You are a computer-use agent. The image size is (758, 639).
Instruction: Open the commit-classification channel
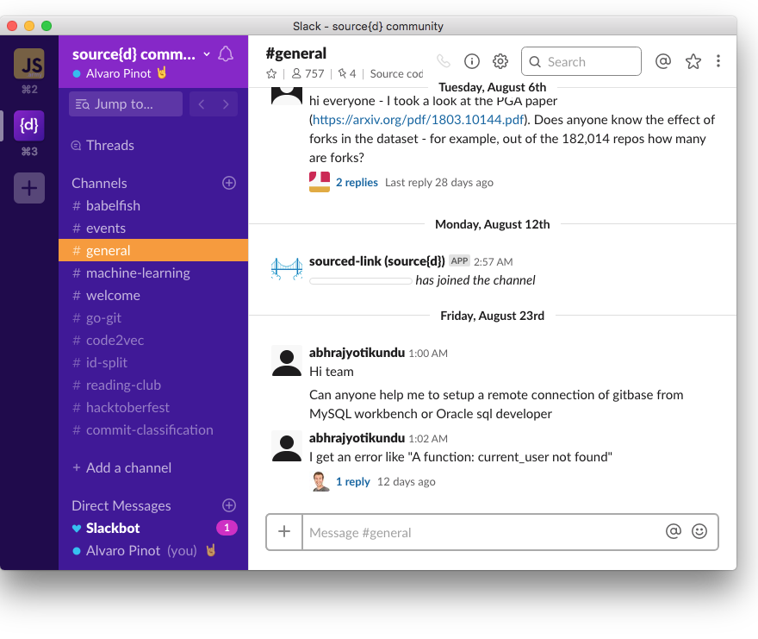tap(153, 429)
